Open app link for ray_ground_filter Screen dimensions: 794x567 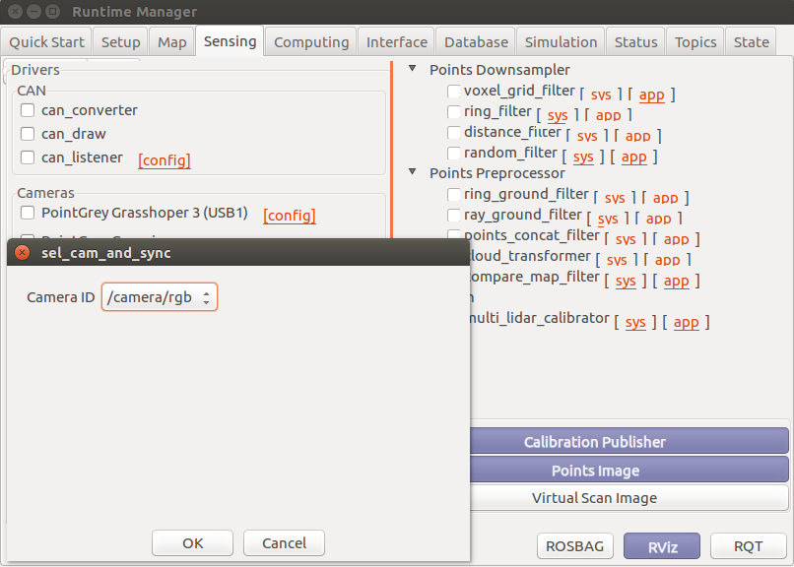[658, 219]
